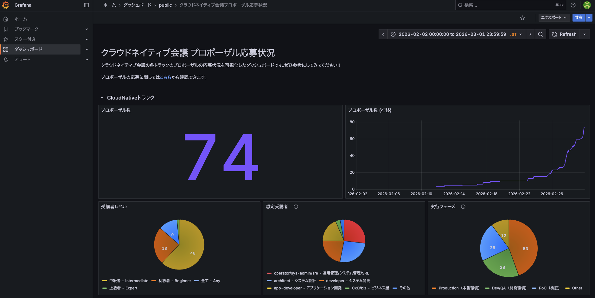Click the user avatar icon
Screen dimensions: 595x298
click(x=587, y=5)
